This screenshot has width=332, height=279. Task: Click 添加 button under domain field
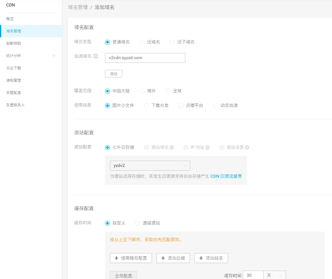(x=114, y=74)
